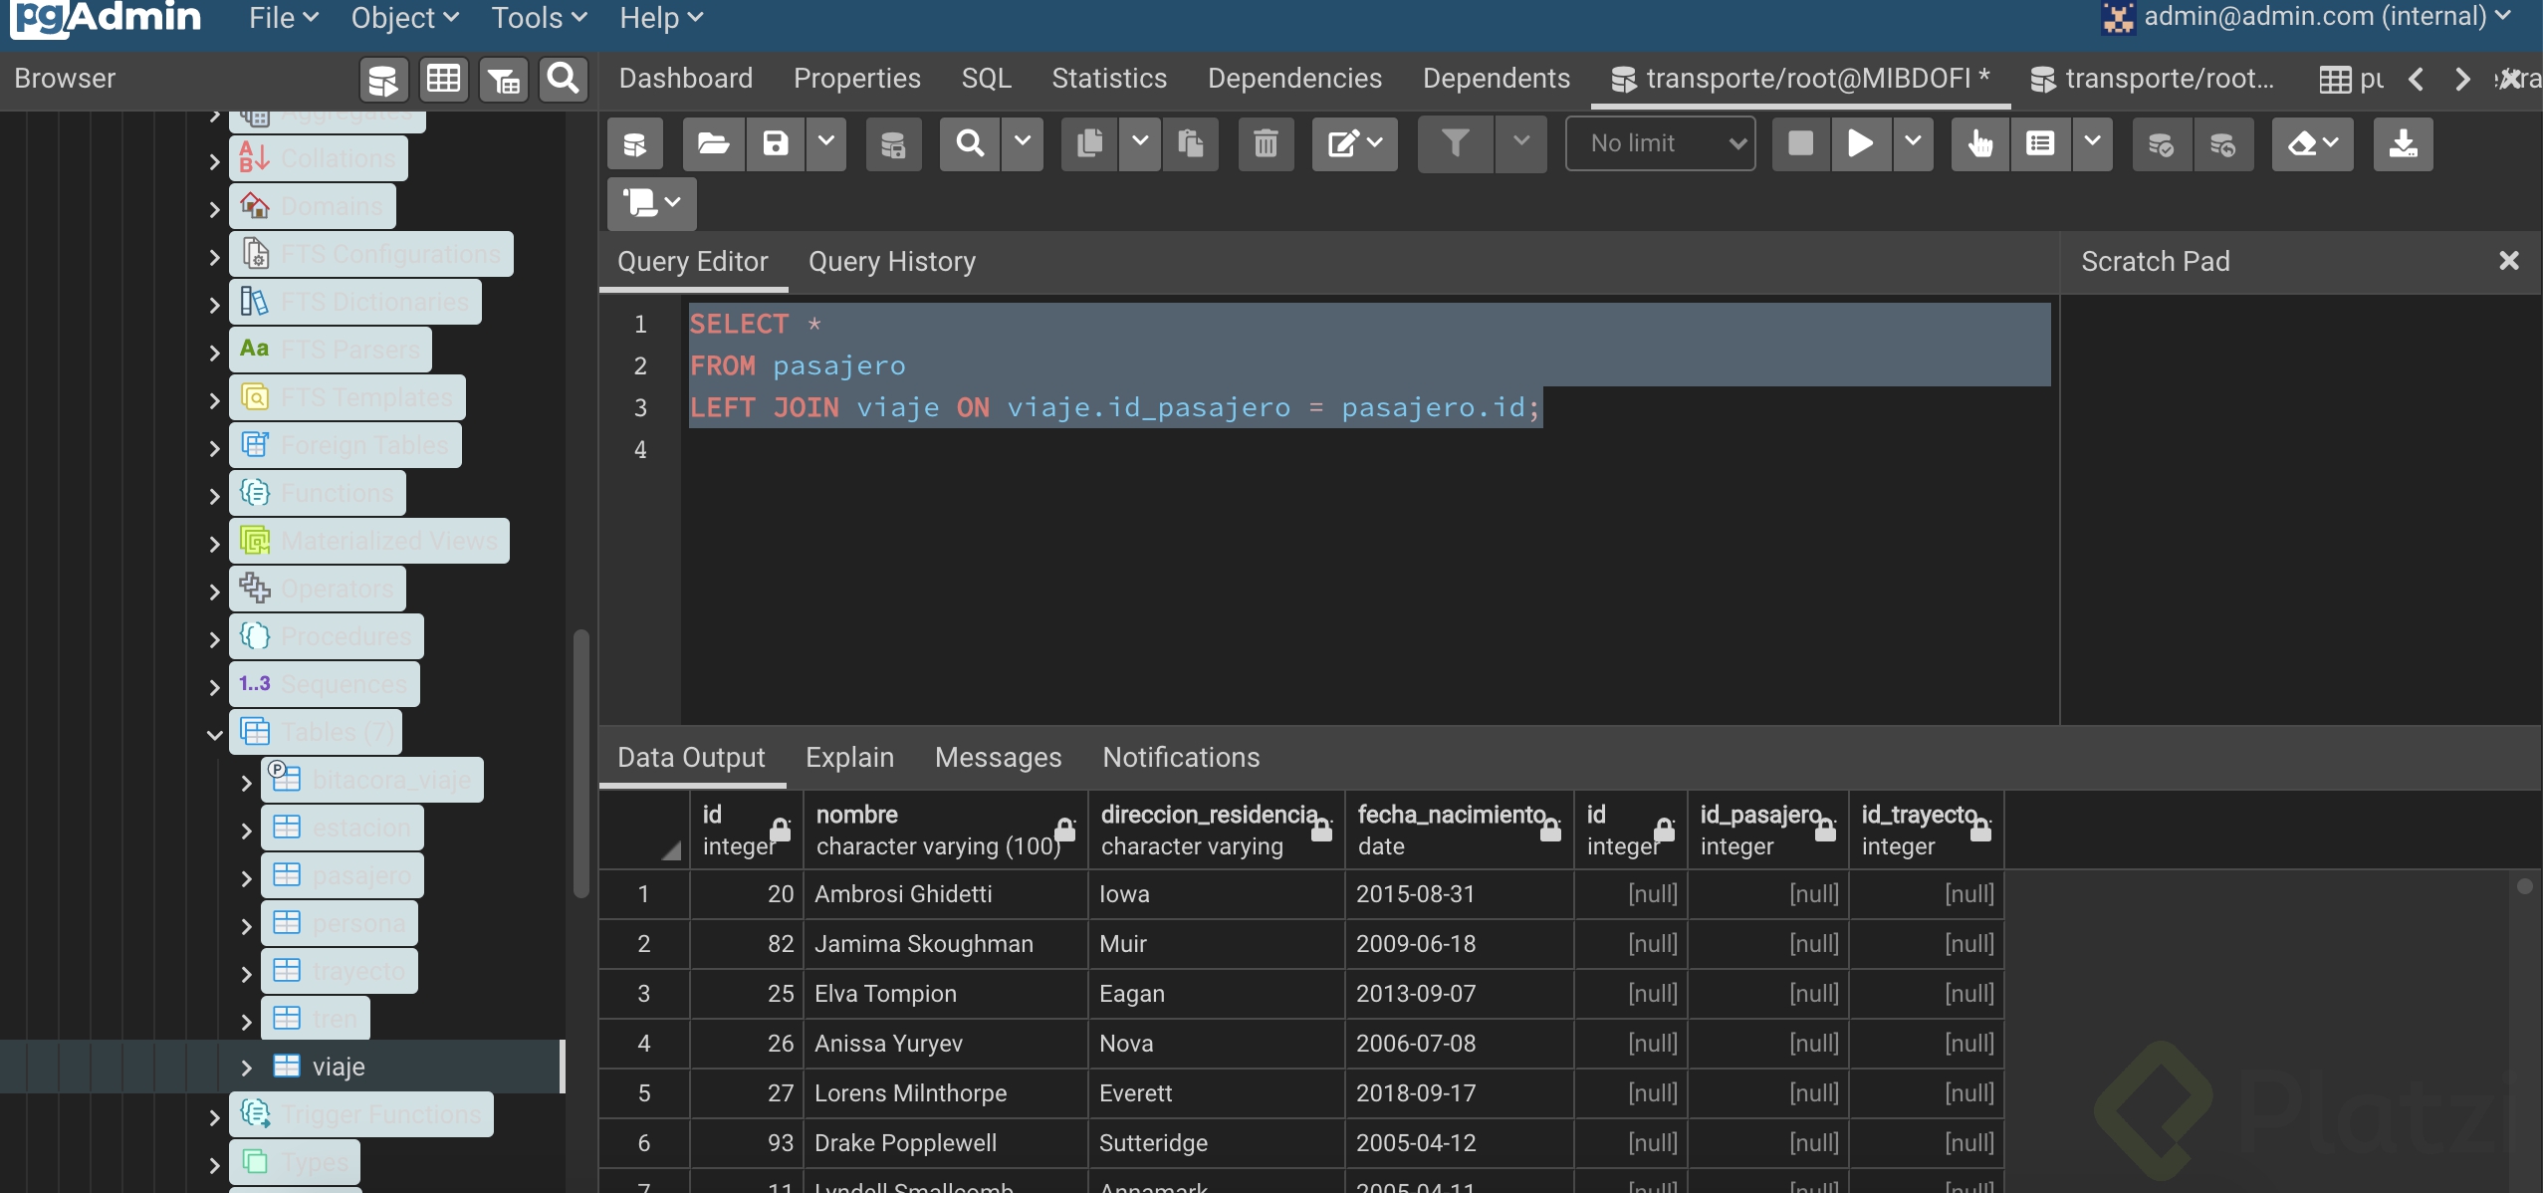
Task: Open the Explain results tab
Action: (x=849, y=758)
